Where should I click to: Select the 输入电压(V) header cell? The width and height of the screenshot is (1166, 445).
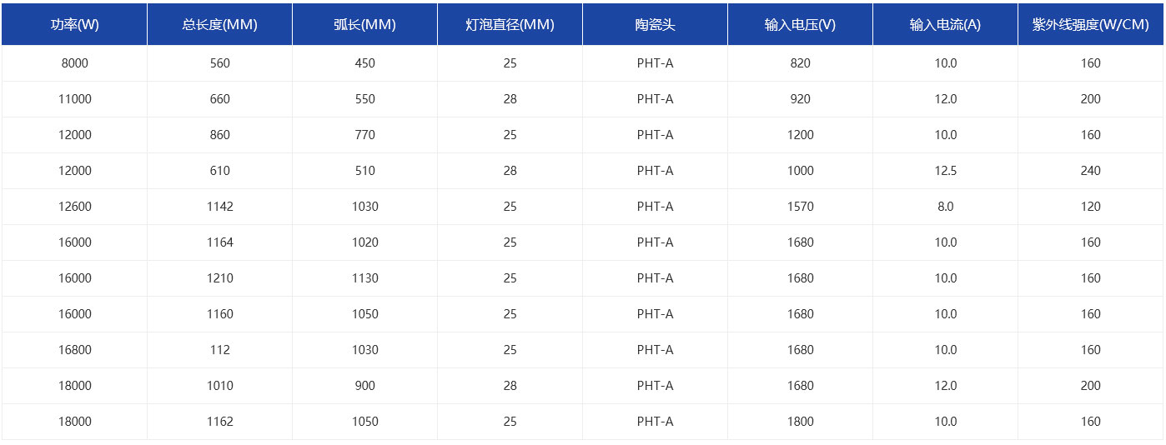pyautogui.click(x=800, y=24)
